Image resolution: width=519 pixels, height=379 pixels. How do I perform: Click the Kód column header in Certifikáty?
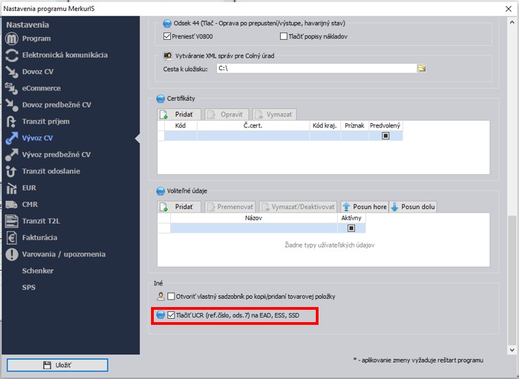pyautogui.click(x=181, y=125)
